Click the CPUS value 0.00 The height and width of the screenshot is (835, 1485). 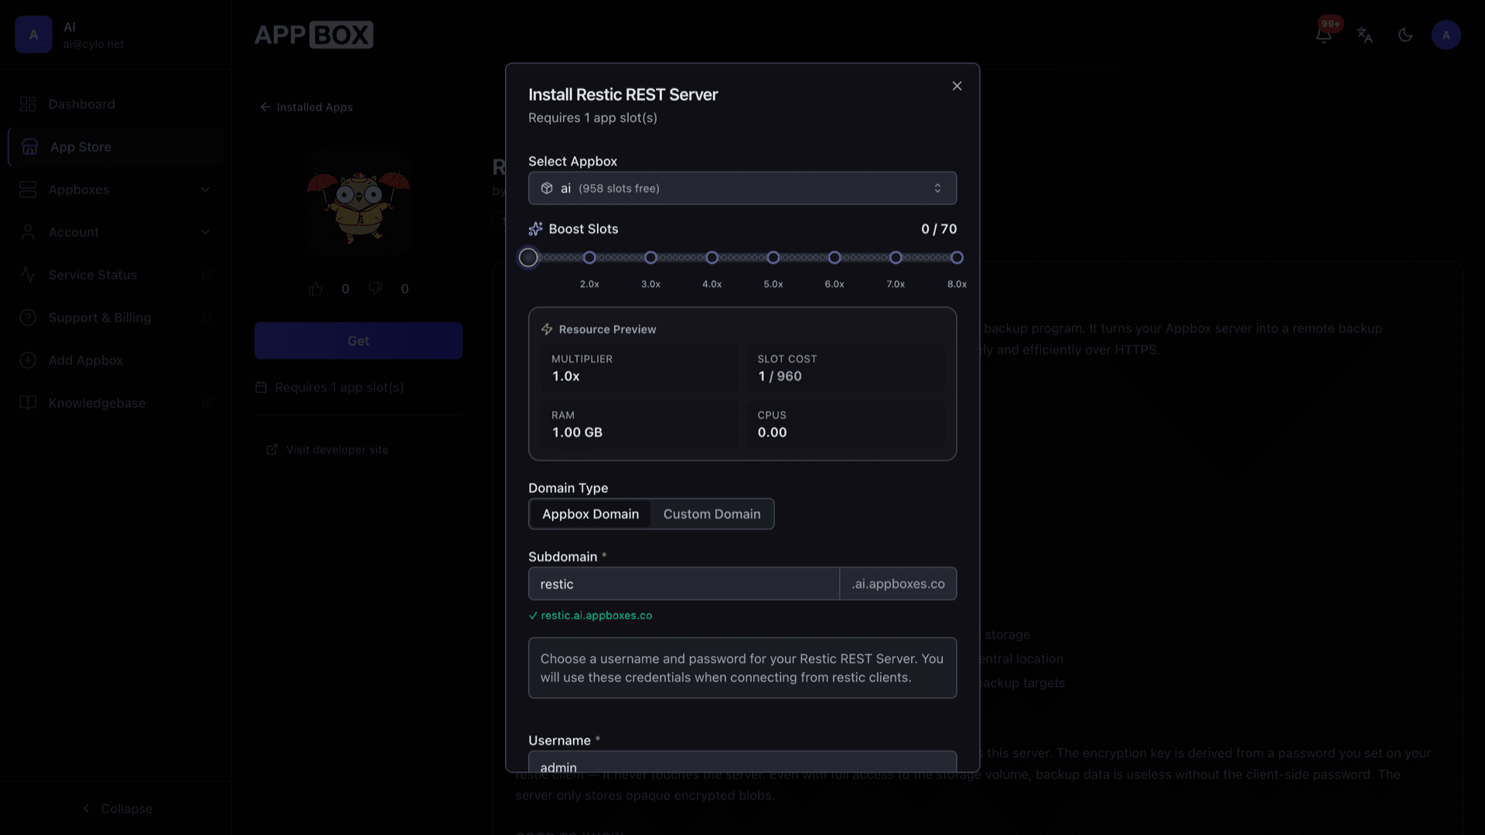point(772,433)
